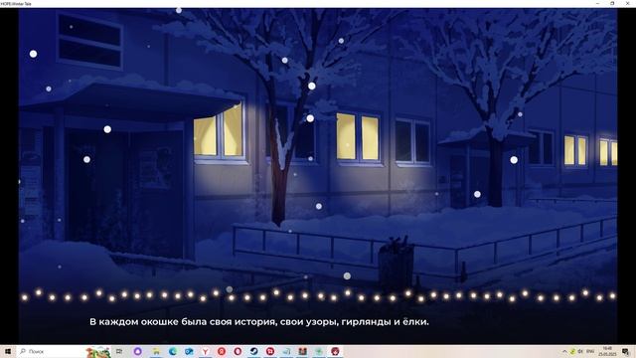Show hidden system tray icons
The image size is (636, 358).
(x=564, y=351)
